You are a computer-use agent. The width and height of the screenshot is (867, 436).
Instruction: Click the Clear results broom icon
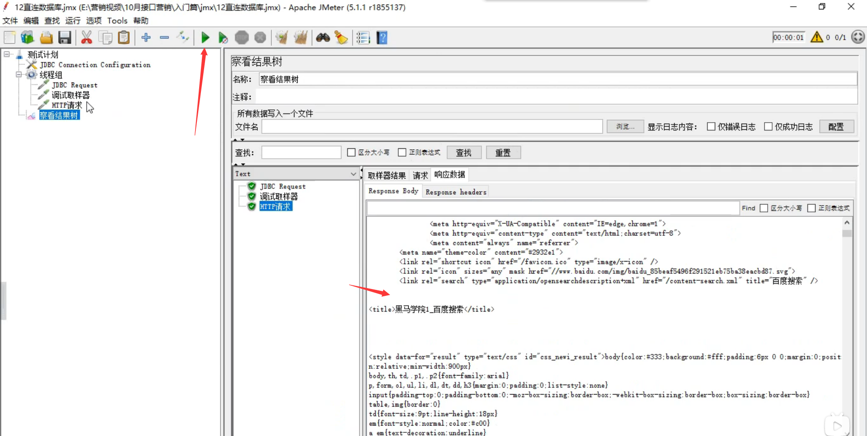point(282,37)
